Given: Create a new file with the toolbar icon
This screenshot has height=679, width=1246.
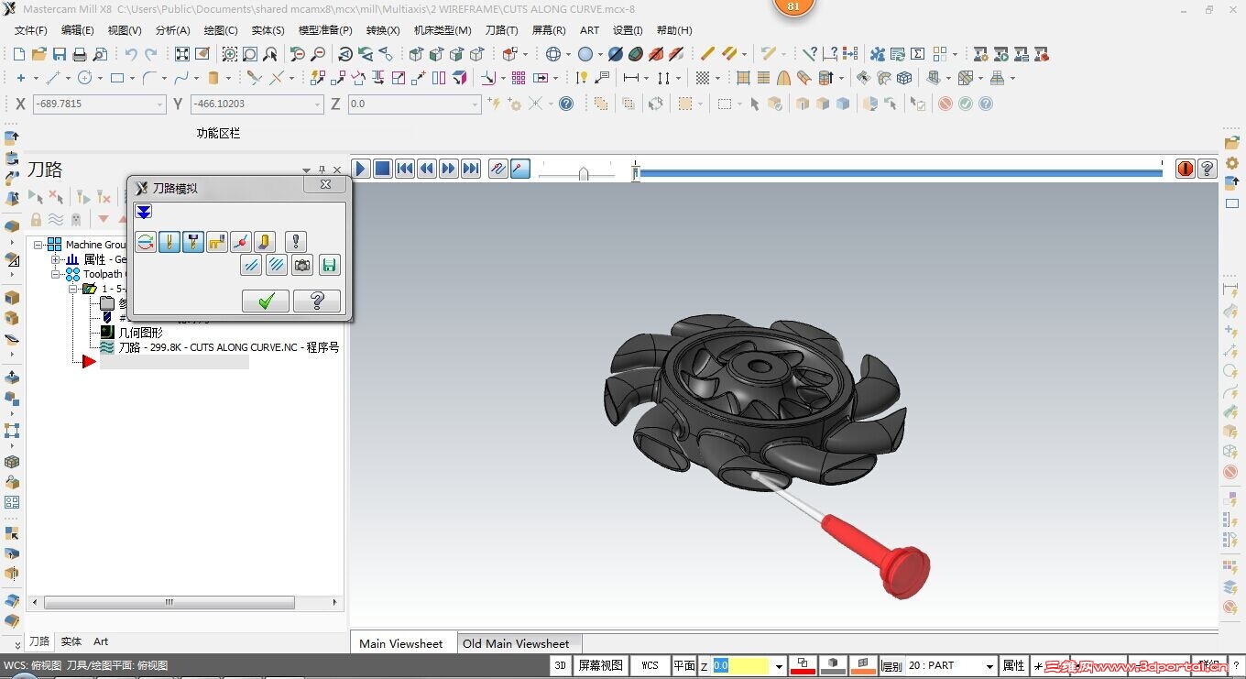Looking at the screenshot, I should pos(20,54).
